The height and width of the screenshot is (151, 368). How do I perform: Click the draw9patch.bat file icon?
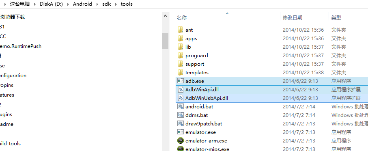[x=180, y=123]
